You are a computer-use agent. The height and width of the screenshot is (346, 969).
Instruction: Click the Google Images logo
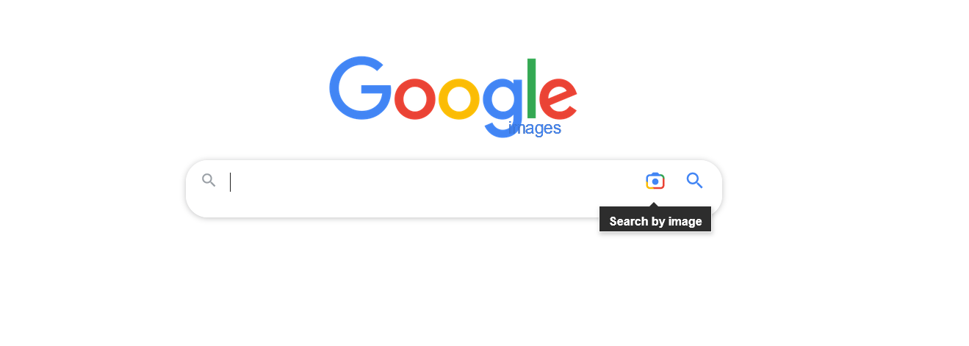pyautogui.click(x=453, y=97)
